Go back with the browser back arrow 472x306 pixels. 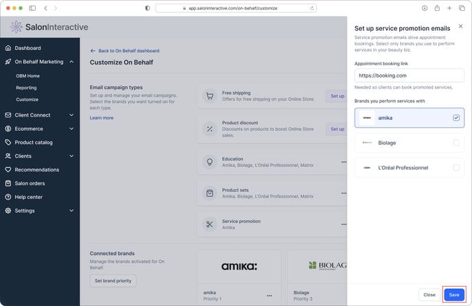coord(46,8)
